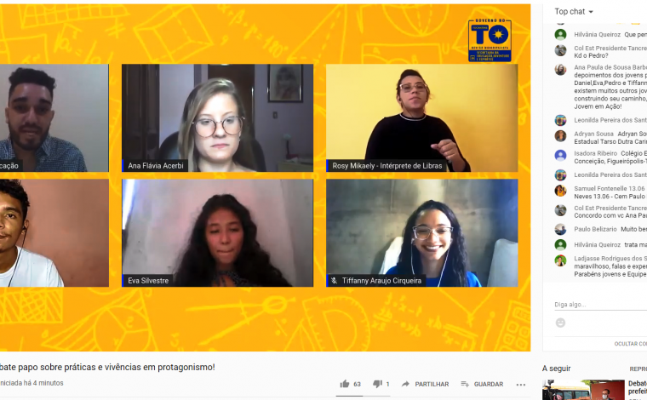Click Isadora Ribeiro's blue avatar icon
647x400 pixels.
pos(560,155)
